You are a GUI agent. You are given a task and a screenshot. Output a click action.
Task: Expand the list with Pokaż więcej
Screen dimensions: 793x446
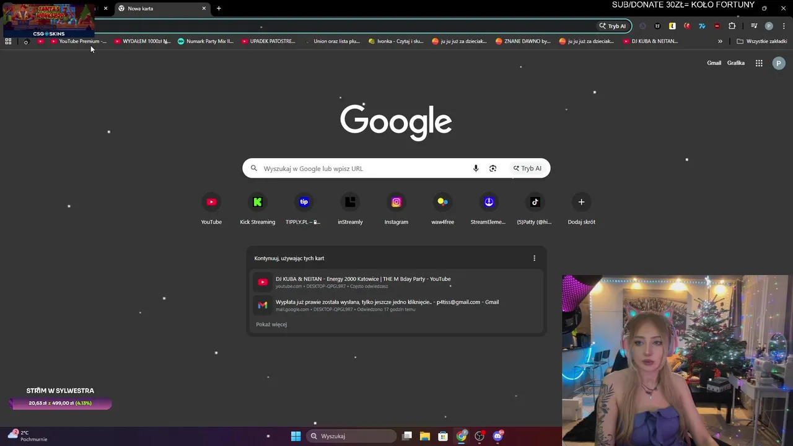tap(271, 325)
